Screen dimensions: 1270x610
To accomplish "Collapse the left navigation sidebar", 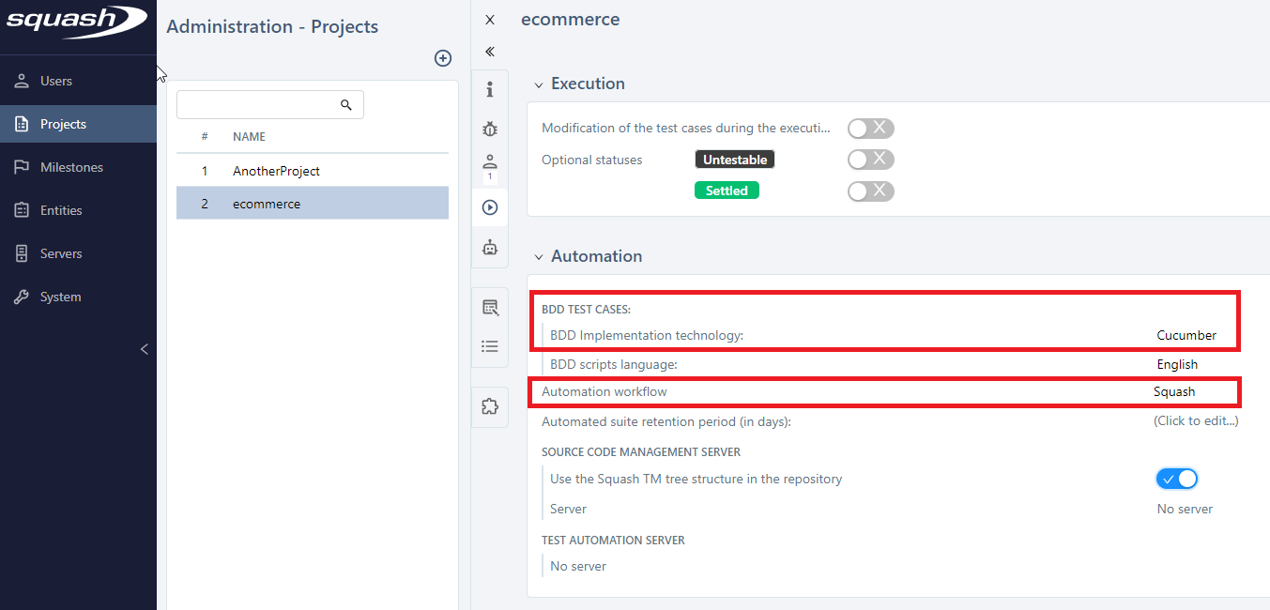I will [144, 349].
